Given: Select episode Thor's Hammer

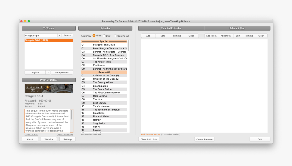Looking at the screenshot, I should (104, 106).
